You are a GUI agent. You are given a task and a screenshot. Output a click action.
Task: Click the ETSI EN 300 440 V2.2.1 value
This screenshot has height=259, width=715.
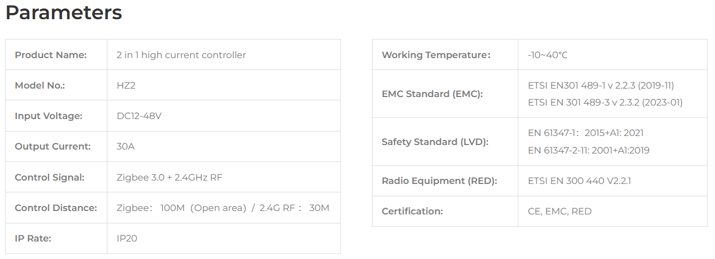point(579,181)
